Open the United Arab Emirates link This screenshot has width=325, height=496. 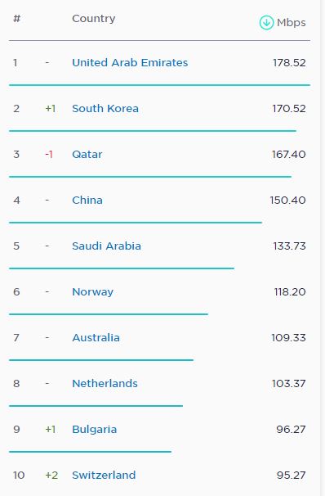[130, 63]
